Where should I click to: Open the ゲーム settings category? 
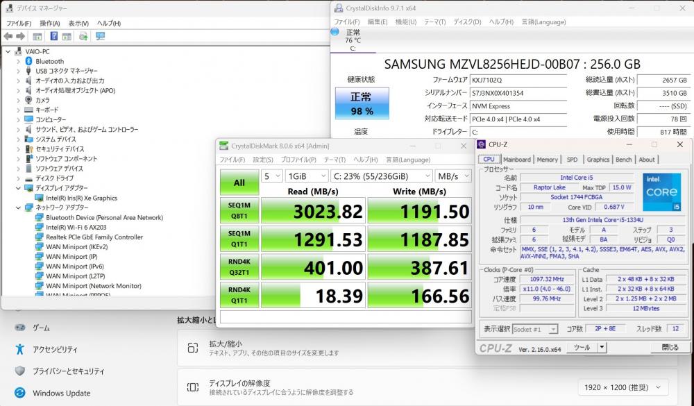41,328
